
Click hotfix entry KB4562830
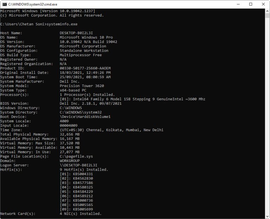[83, 178]
